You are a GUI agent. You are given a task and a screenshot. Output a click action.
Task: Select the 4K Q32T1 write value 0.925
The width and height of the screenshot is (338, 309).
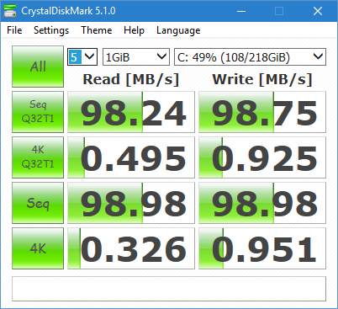coord(262,157)
